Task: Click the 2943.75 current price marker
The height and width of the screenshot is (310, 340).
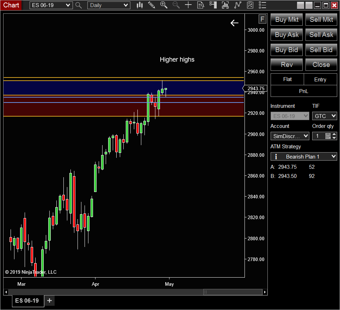Action: point(255,88)
